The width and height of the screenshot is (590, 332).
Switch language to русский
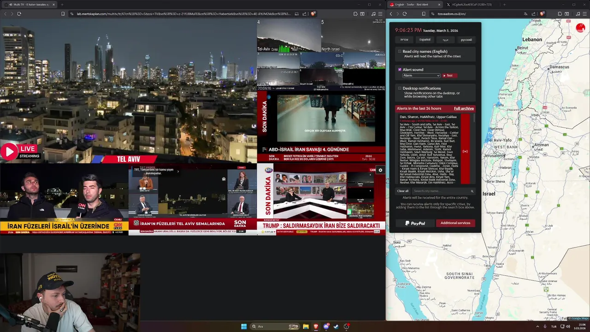(x=466, y=40)
